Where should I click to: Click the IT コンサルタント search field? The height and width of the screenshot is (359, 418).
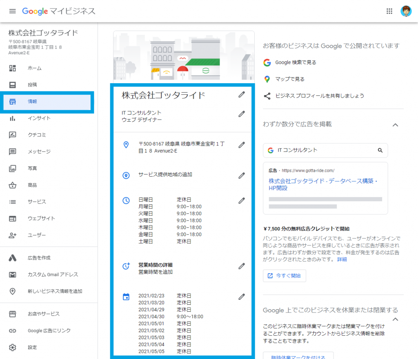tap(322, 150)
